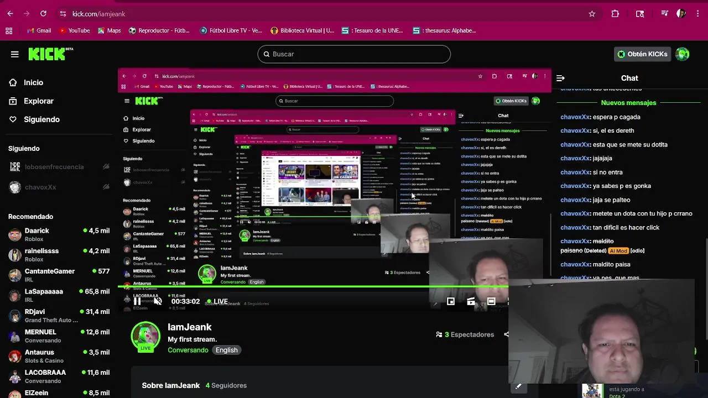The width and height of the screenshot is (708, 398).
Task: Open recommended channel ElZeein
Action: (59, 394)
